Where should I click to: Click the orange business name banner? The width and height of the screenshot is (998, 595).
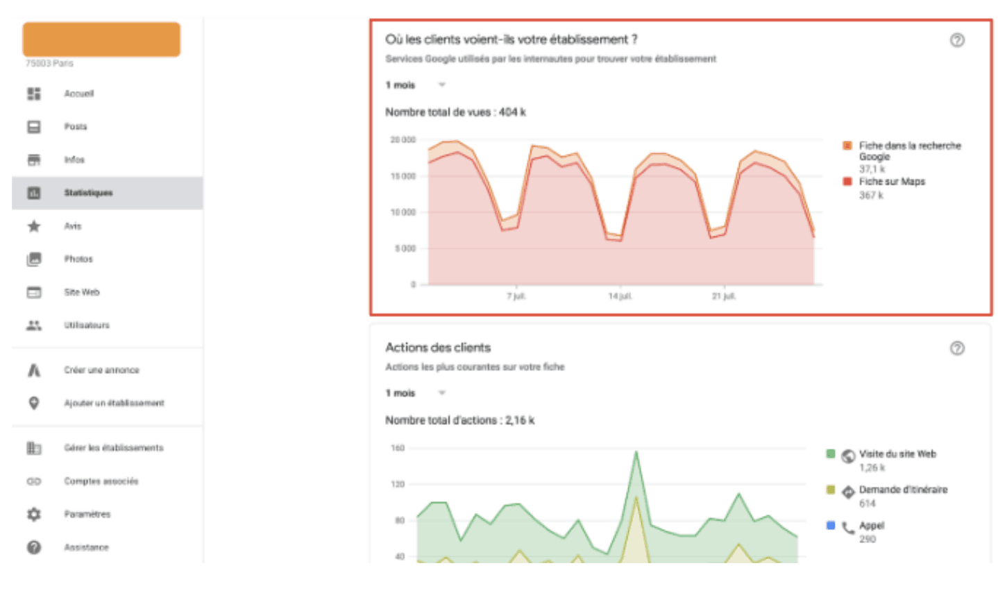(101, 40)
